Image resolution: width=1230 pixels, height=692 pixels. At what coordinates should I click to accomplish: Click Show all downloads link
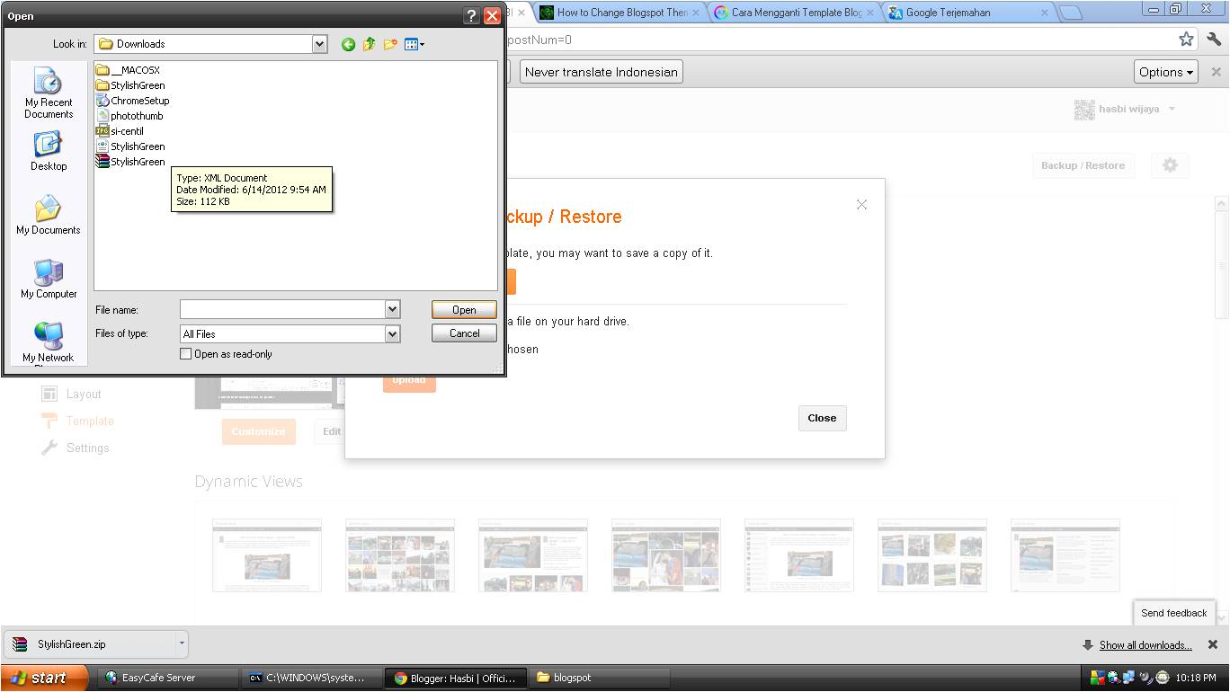(x=1145, y=645)
